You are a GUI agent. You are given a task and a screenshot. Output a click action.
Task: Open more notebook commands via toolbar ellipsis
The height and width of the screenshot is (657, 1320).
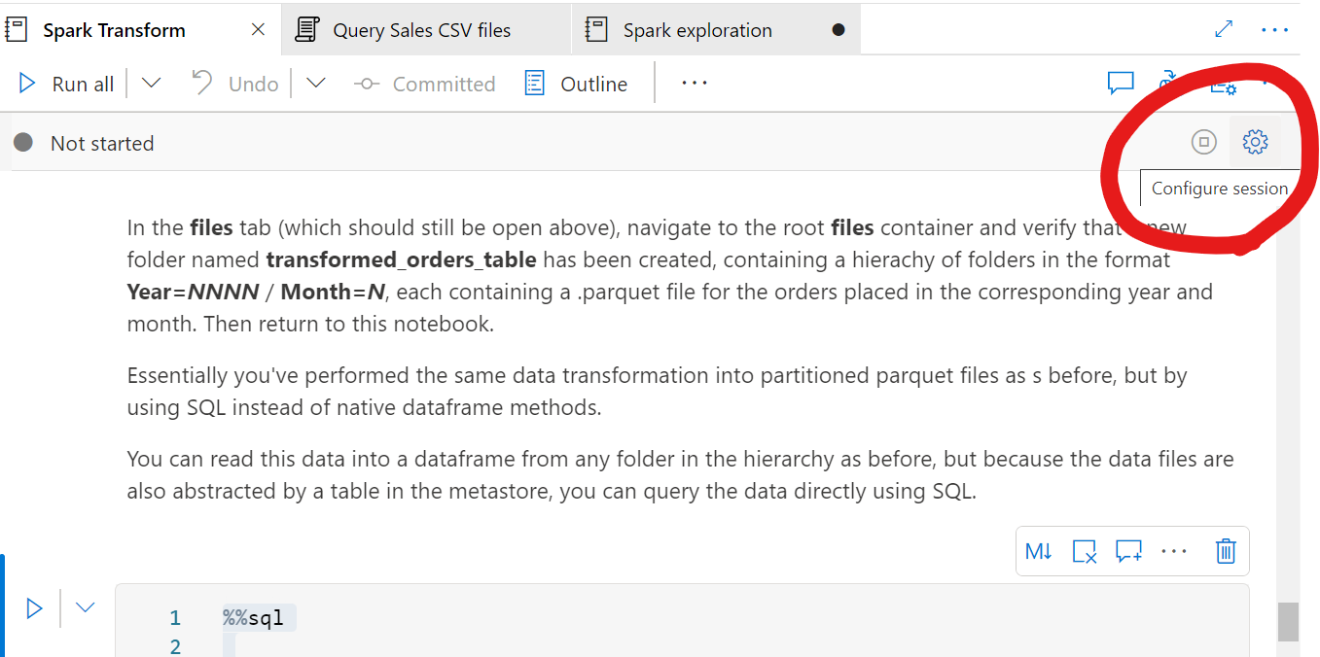tap(694, 84)
